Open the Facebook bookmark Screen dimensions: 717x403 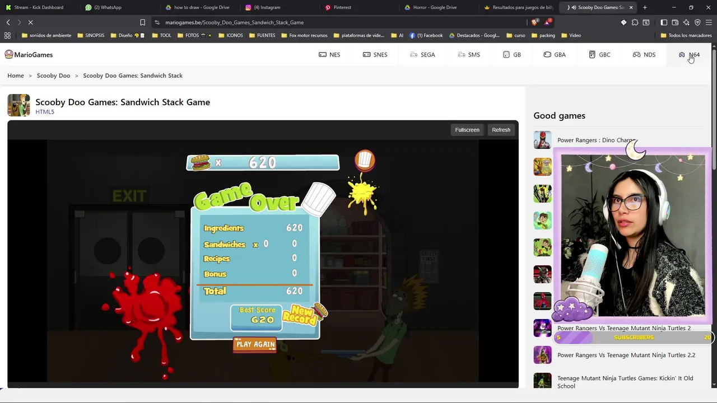(426, 35)
